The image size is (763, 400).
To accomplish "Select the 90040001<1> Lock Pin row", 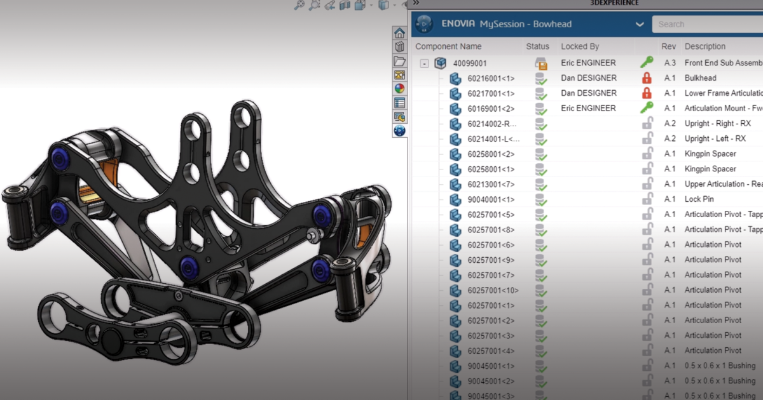I will (491, 199).
